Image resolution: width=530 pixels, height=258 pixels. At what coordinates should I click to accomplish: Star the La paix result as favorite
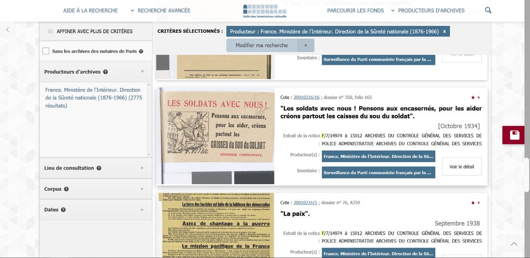tap(472, 202)
